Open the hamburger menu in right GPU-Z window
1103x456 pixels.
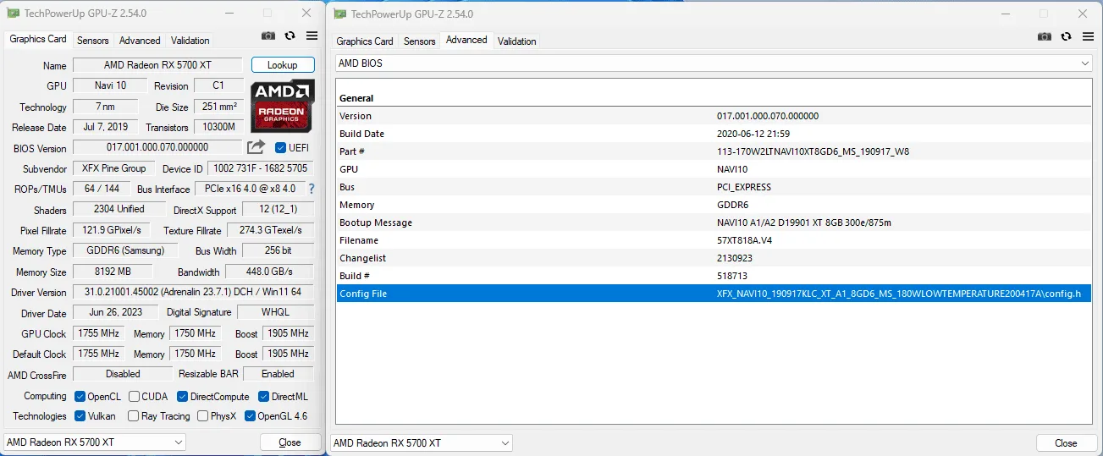click(1088, 36)
